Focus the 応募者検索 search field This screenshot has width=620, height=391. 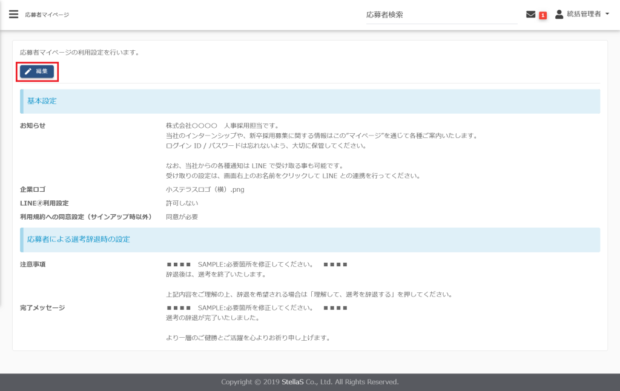coord(441,15)
